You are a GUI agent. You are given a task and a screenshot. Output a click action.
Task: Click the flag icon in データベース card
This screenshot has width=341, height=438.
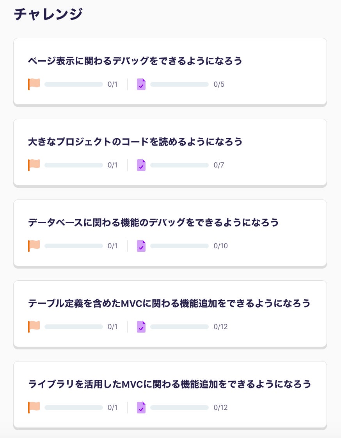(34, 246)
